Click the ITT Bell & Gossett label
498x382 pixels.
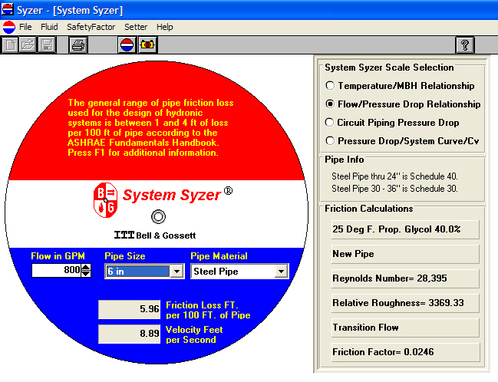coord(155,235)
